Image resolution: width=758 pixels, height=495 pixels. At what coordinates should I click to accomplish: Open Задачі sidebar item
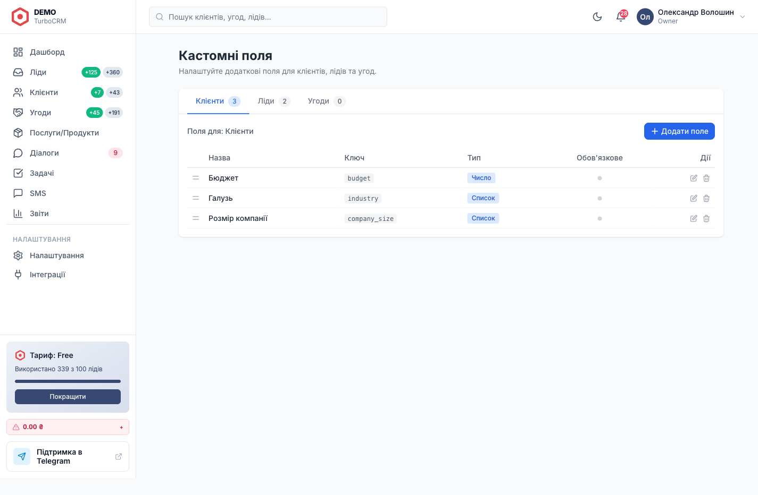pos(68,173)
